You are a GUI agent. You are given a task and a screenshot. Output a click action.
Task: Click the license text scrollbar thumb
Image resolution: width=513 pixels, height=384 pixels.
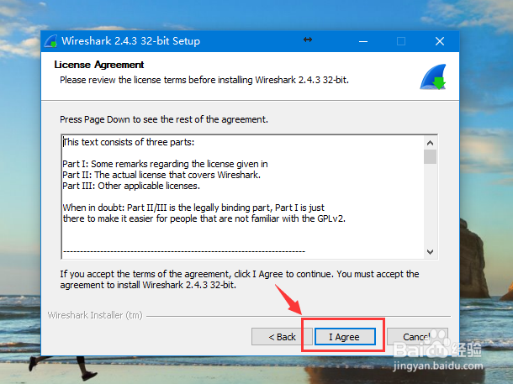point(431,156)
